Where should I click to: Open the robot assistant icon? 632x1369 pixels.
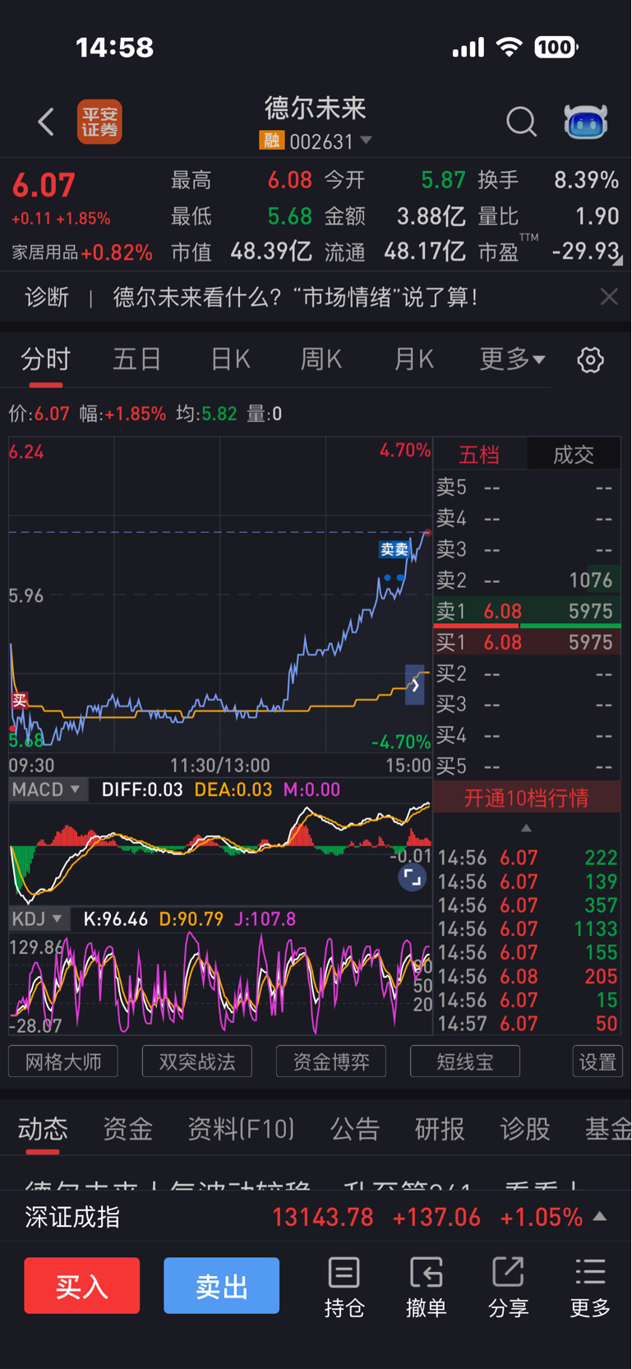pos(585,122)
